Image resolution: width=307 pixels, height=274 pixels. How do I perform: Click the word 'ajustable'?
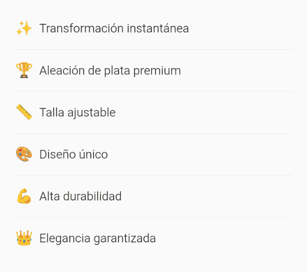coord(91,112)
